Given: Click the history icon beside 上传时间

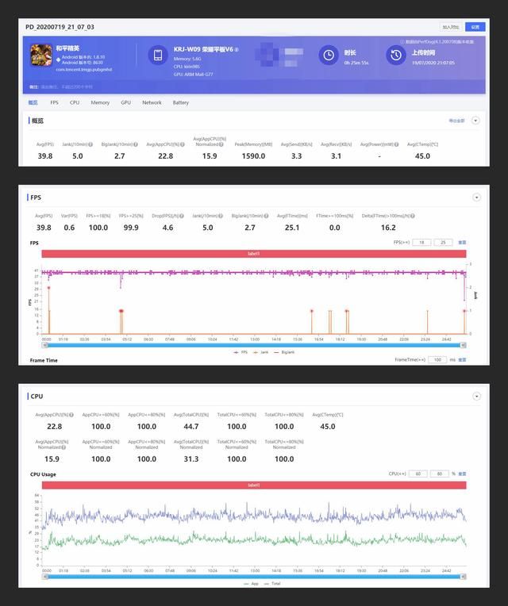Looking at the screenshot, I should 396,55.
